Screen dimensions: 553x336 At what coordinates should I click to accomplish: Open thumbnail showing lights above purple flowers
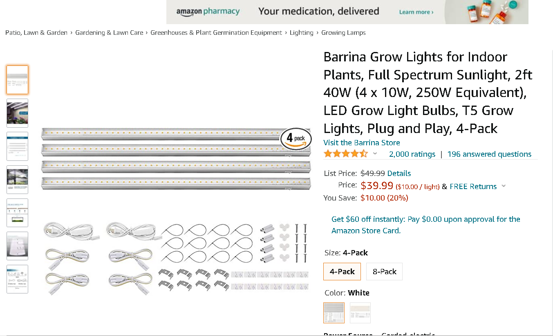(17, 113)
